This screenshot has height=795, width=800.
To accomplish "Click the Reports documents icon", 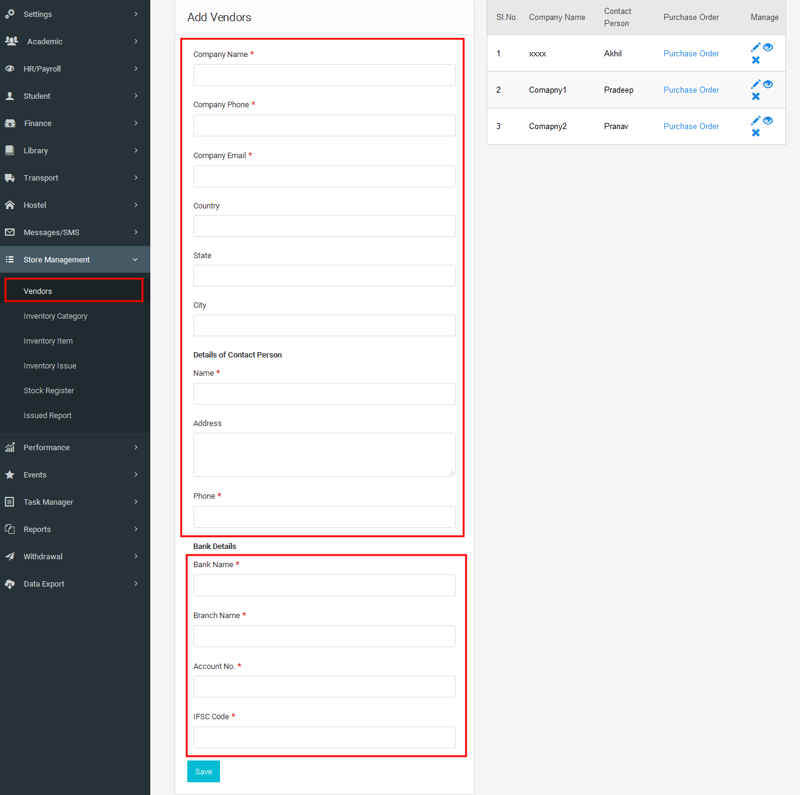I will coord(10,529).
